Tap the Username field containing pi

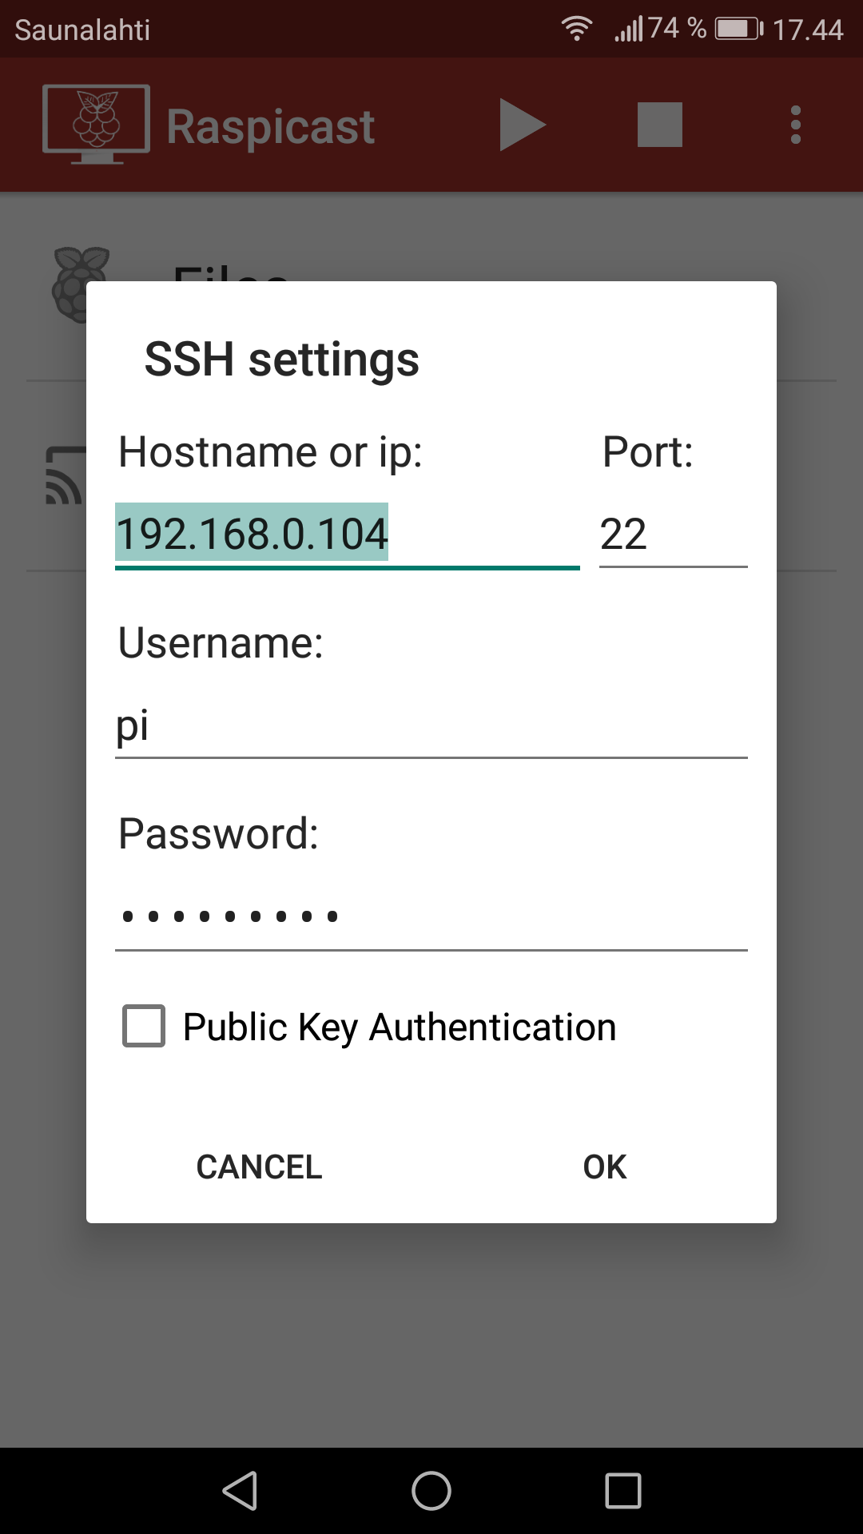[431, 725]
